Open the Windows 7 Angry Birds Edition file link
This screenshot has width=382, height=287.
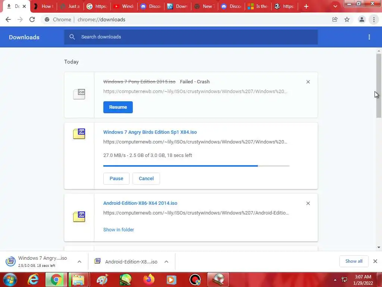(x=150, y=132)
